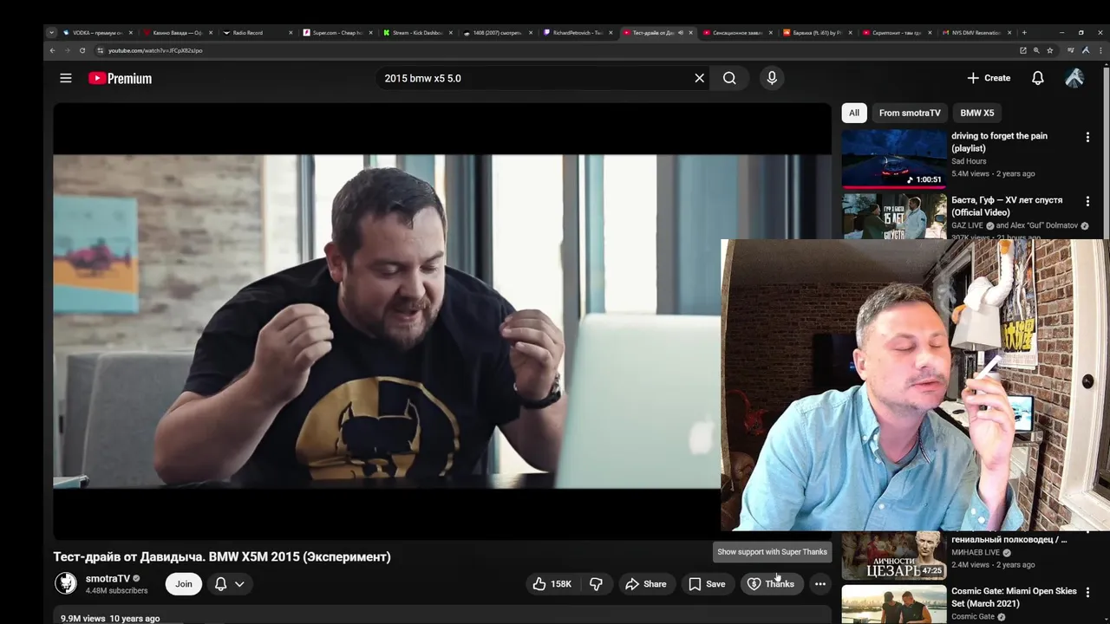Like the video with 158K thumbs up
Screen dimensions: 1110x624
click(552, 584)
